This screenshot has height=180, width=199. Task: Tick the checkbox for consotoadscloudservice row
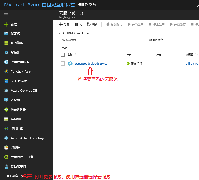63,63
